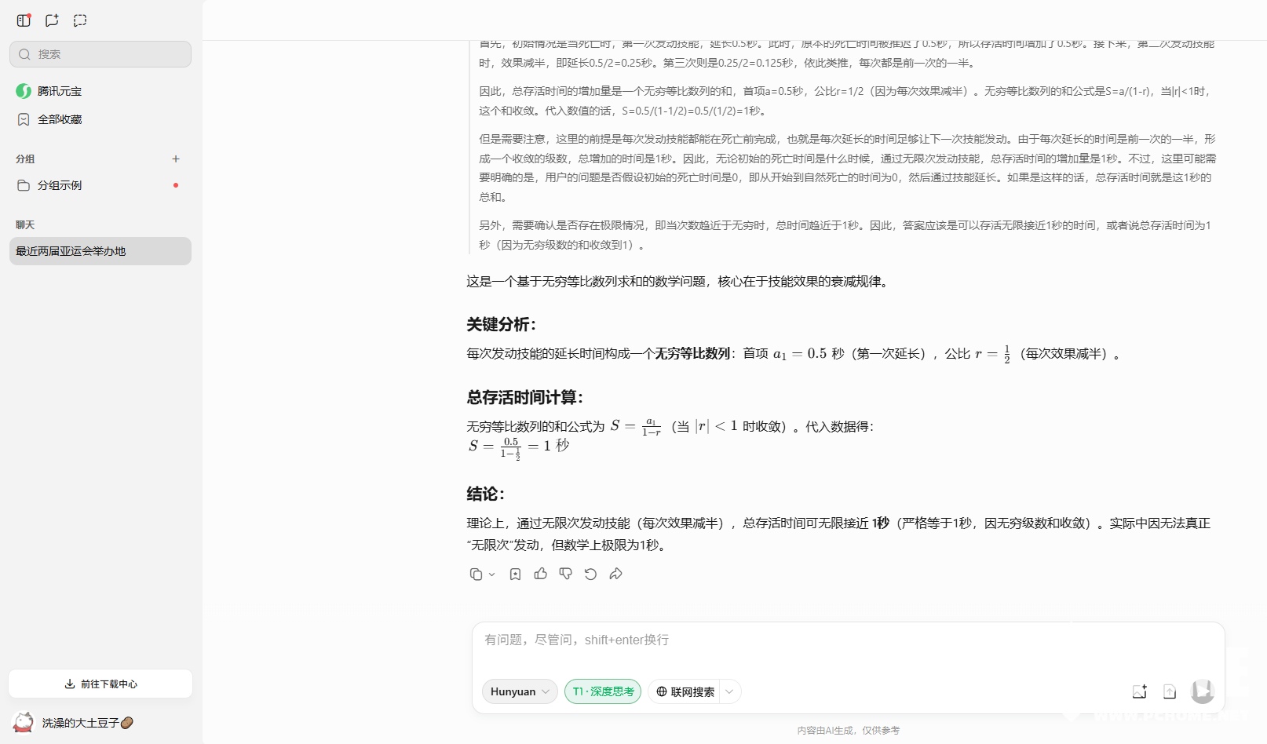Click the 搜索 search field
This screenshot has height=744, width=1267.
pyautogui.click(x=100, y=54)
